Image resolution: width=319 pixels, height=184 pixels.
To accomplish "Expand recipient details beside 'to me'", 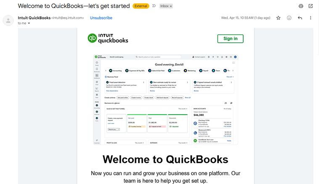I will (29, 23).
